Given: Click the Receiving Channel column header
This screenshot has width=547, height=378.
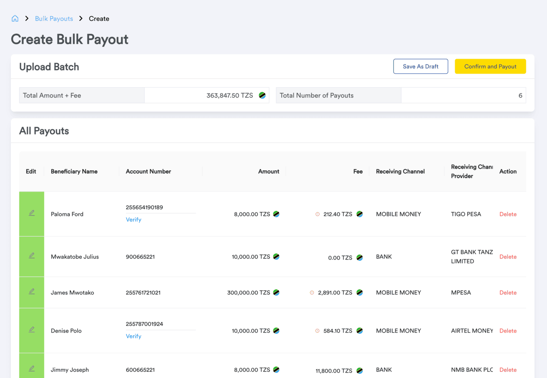Looking at the screenshot, I should point(400,171).
